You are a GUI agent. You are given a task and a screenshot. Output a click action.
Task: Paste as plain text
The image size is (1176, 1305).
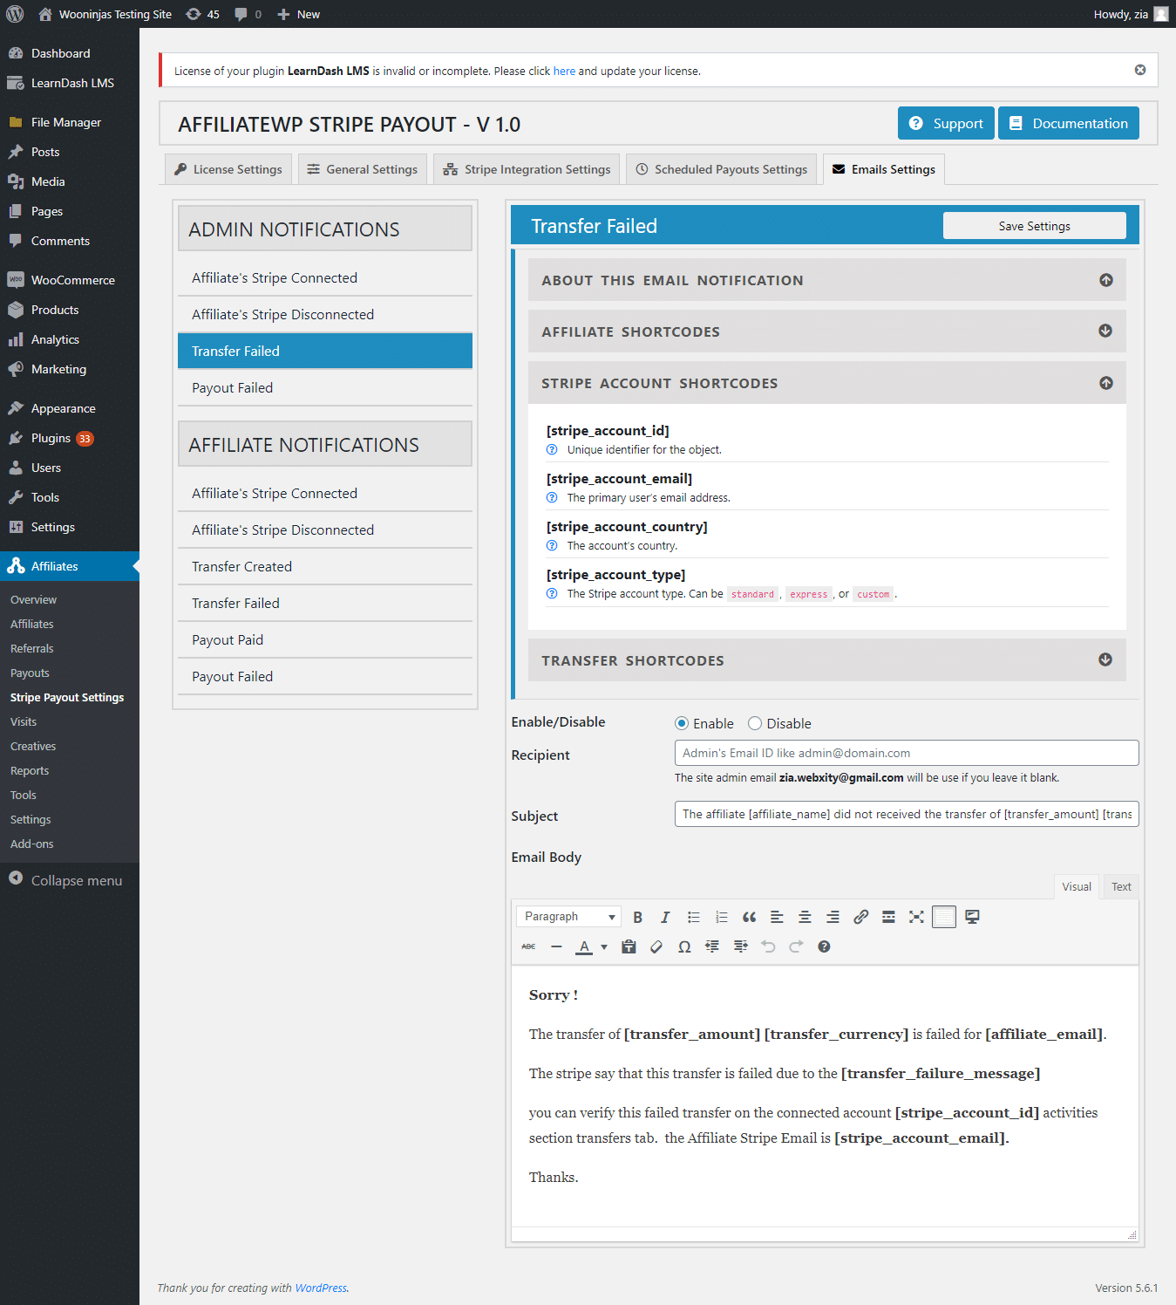629,946
